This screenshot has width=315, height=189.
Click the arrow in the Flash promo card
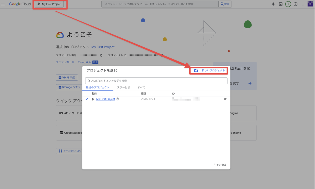pos(250,83)
